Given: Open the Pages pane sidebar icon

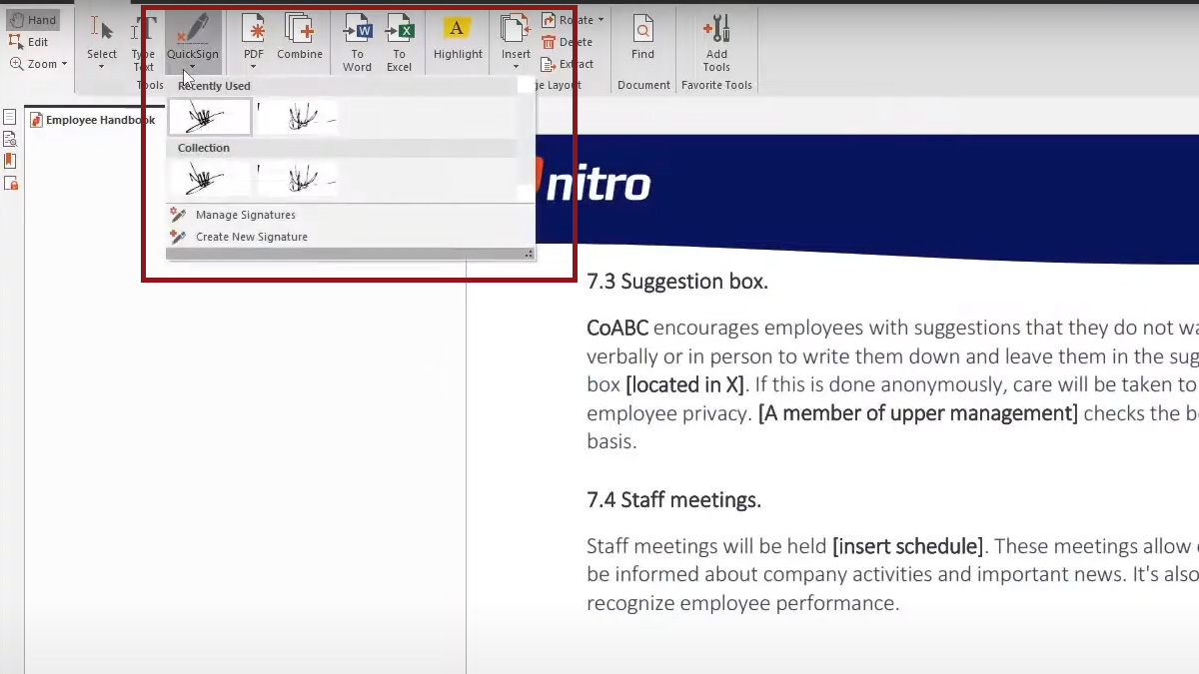Looking at the screenshot, I should (10, 118).
